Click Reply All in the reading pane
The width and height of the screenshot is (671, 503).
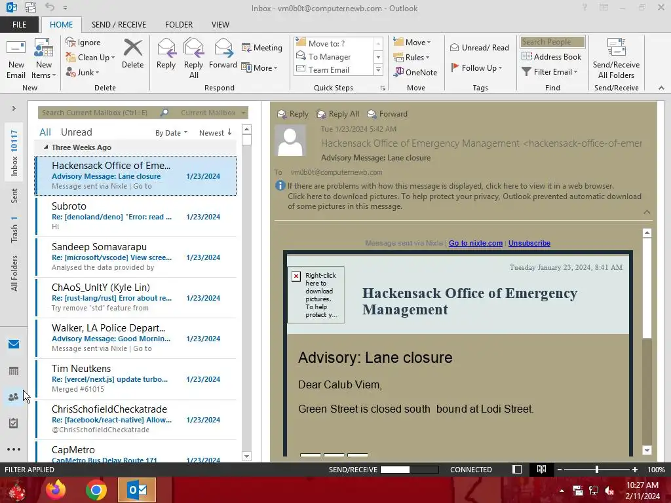point(338,114)
